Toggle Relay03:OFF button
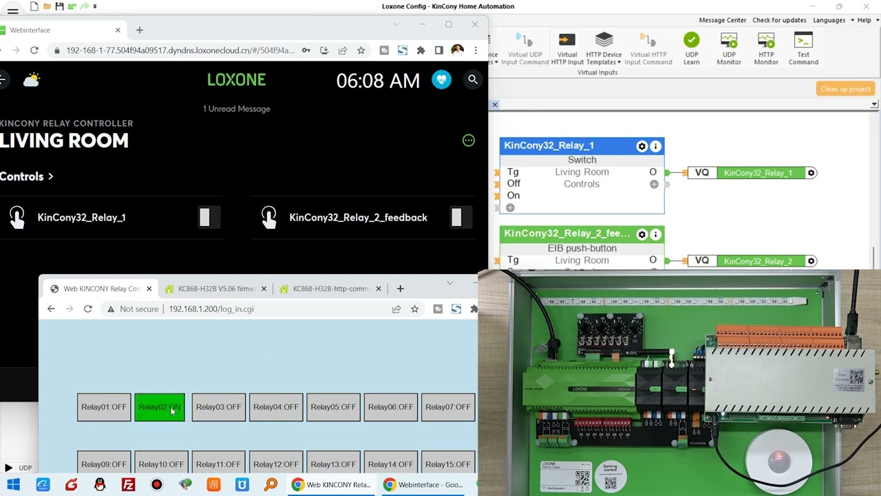The image size is (881, 496). pyautogui.click(x=218, y=407)
